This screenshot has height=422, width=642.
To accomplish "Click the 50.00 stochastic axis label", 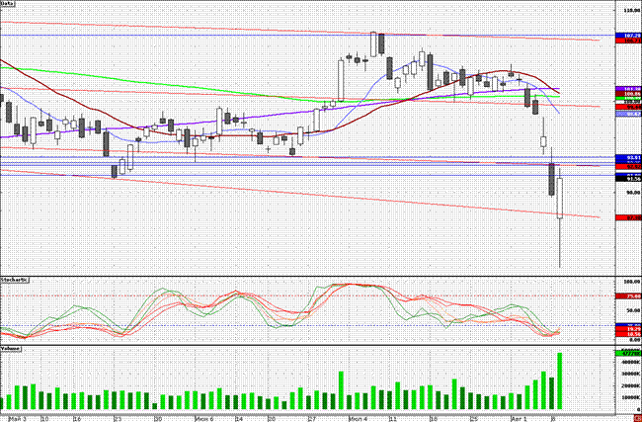I will pos(633,310).
